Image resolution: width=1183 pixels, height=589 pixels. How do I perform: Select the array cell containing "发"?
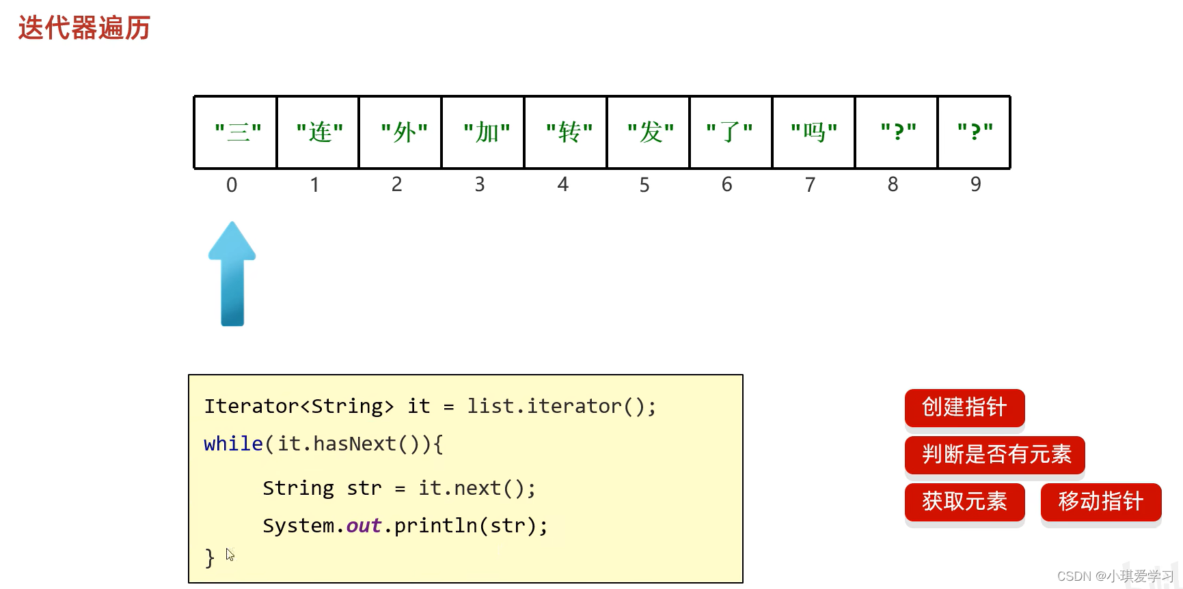click(649, 132)
